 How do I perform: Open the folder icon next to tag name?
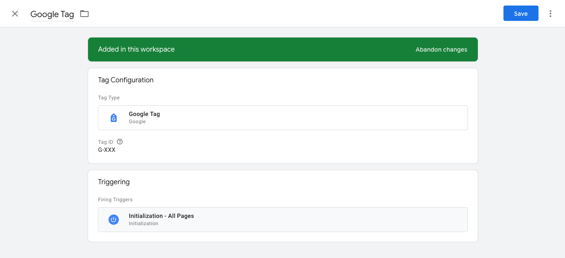tap(84, 13)
